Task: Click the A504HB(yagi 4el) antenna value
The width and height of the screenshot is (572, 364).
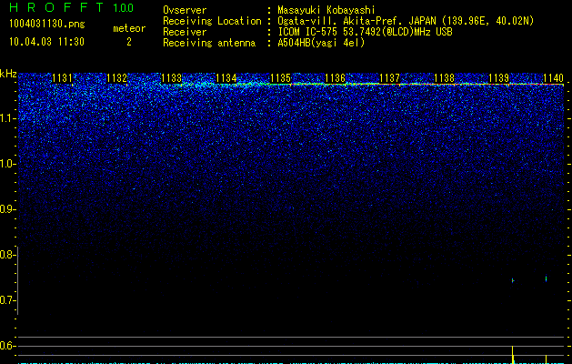Action: (321, 43)
